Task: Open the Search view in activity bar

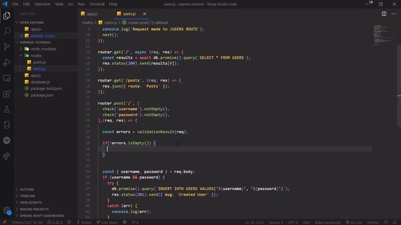Action: (7, 31)
